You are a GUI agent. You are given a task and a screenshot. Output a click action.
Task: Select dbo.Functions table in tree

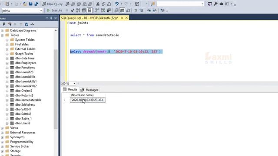(25, 68)
